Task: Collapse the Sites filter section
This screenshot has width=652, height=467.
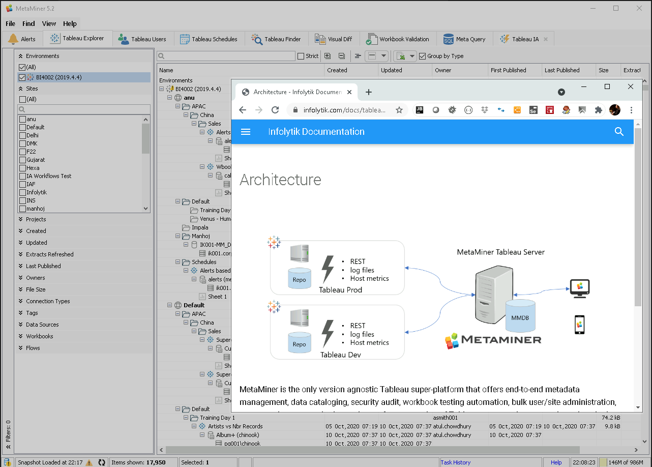Action: (21, 89)
